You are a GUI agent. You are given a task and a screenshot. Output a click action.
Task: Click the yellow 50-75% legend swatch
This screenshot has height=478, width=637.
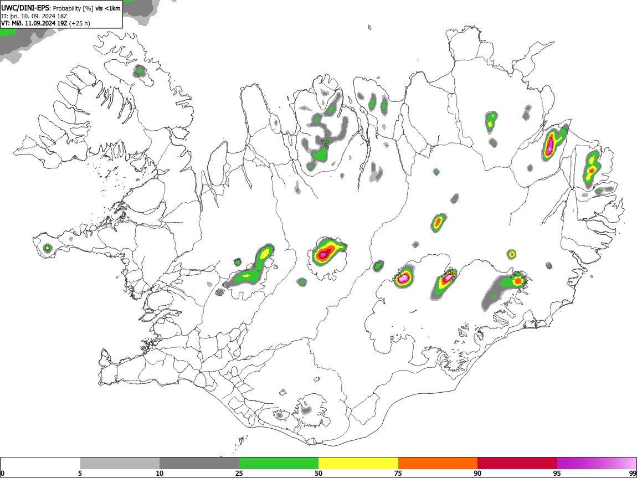click(358, 463)
